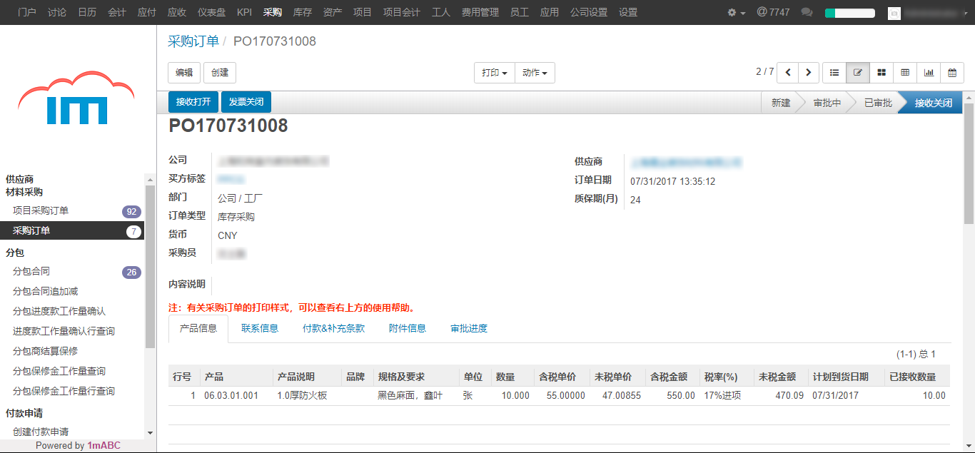Open the blurred supplier name link
Image resolution: width=975 pixels, height=453 pixels.
pyautogui.click(x=685, y=162)
